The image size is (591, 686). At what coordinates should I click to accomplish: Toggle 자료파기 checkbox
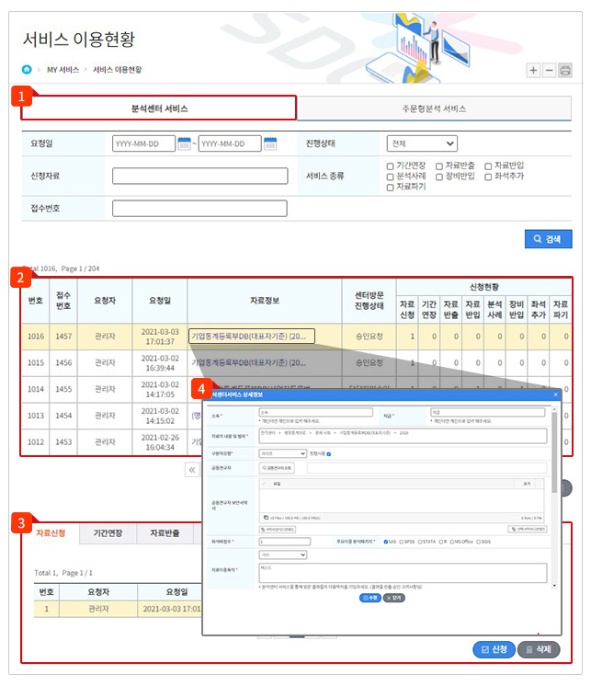pyautogui.click(x=390, y=188)
